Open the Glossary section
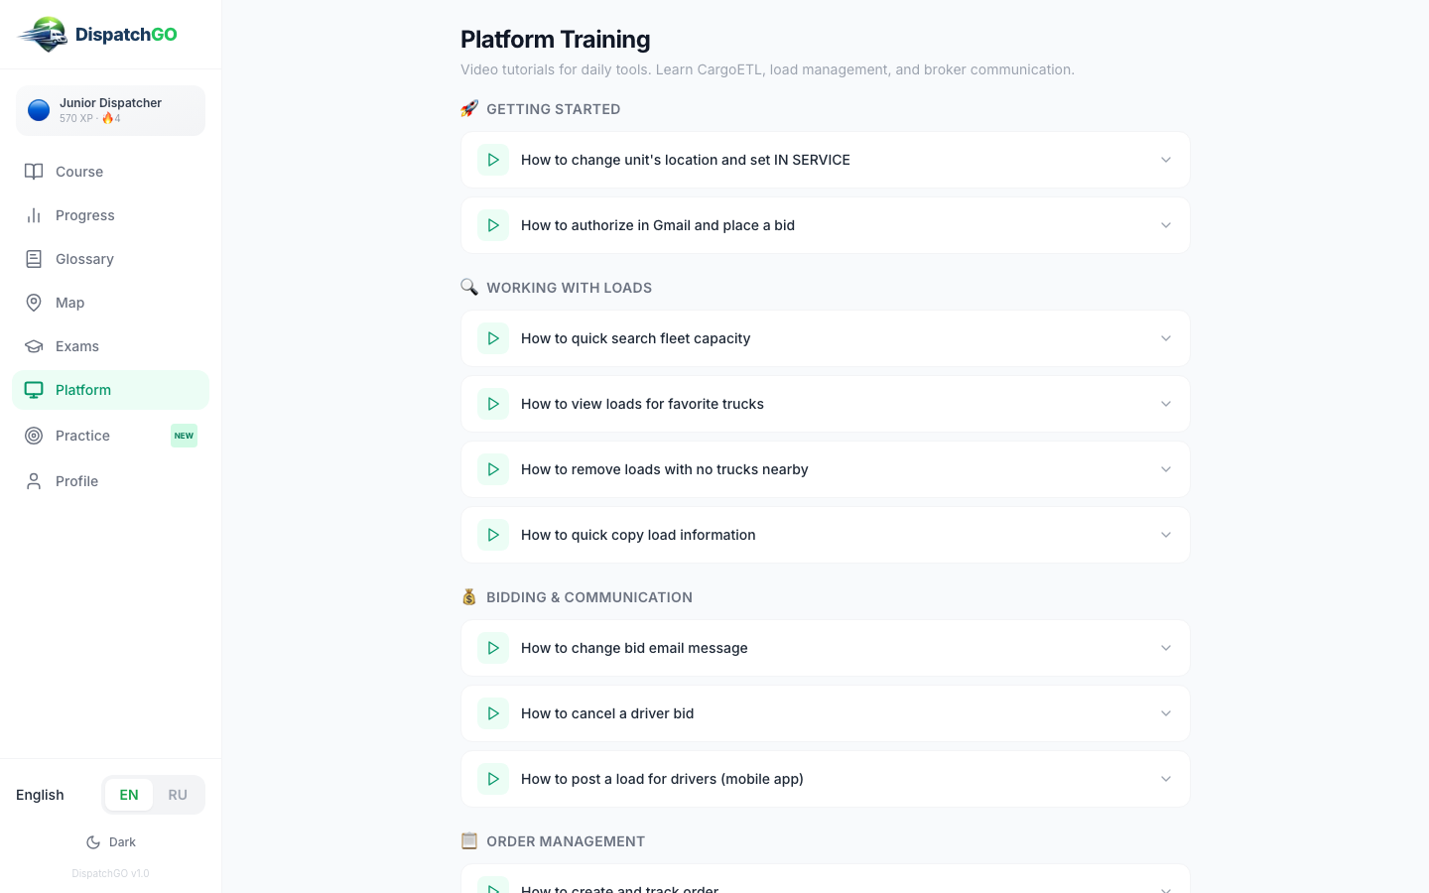The height and width of the screenshot is (893, 1429). 110,259
